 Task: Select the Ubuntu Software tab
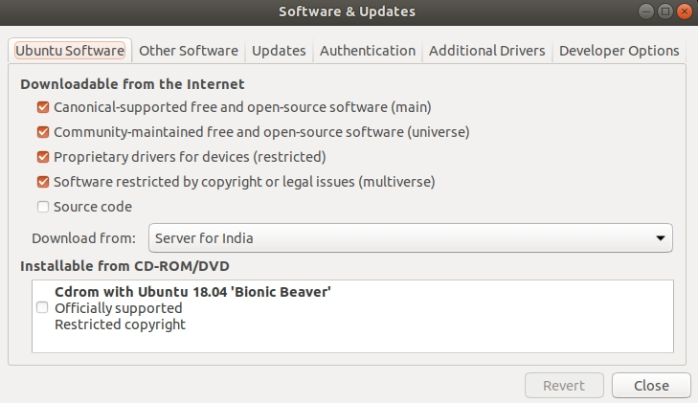pos(70,51)
